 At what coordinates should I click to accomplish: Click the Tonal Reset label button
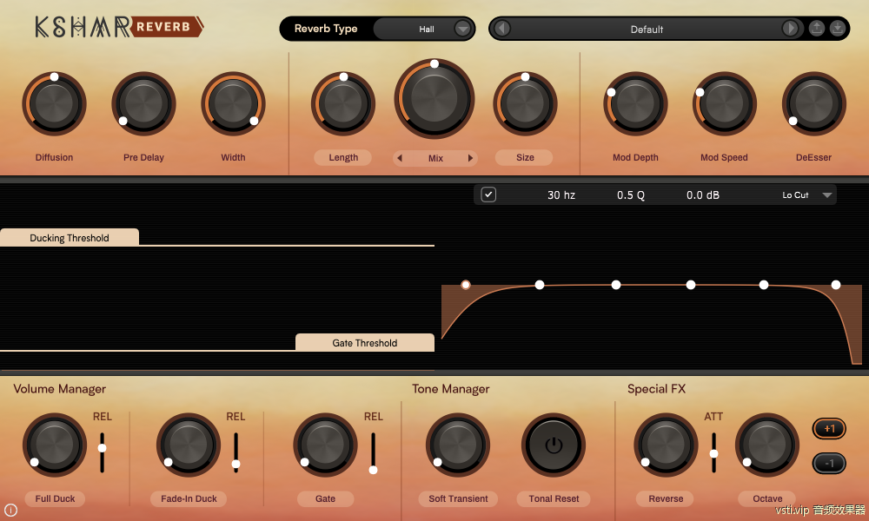tap(553, 498)
